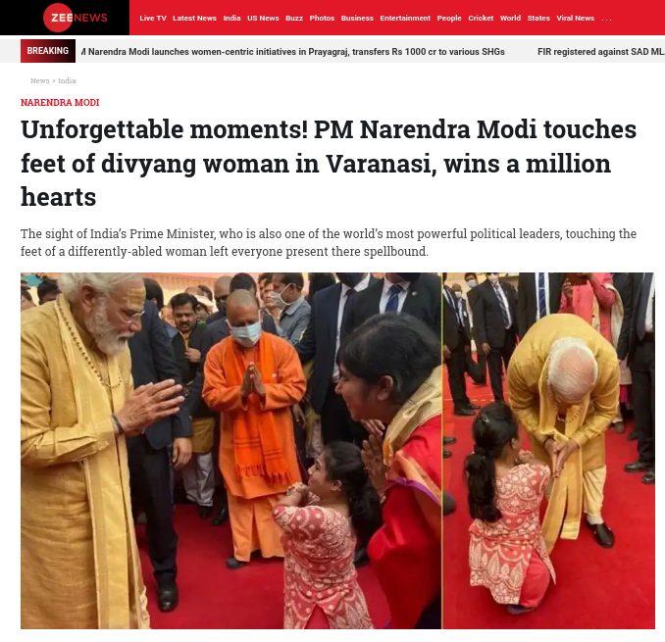Click the Breaking news label
Viewport: 665px width, 642px height.
tap(48, 51)
